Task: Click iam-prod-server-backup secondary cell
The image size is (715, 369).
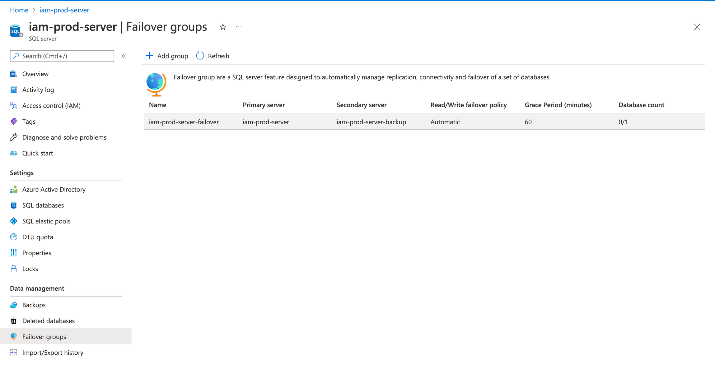Action: (x=371, y=122)
